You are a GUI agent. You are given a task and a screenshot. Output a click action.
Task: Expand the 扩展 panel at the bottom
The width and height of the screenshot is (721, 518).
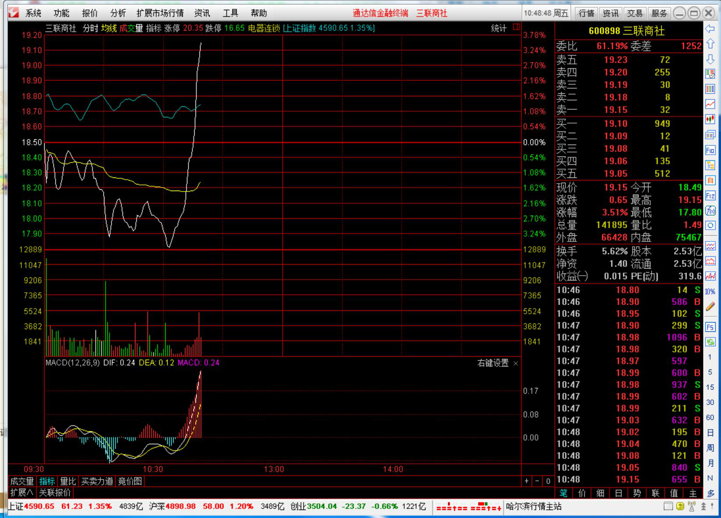[22, 493]
